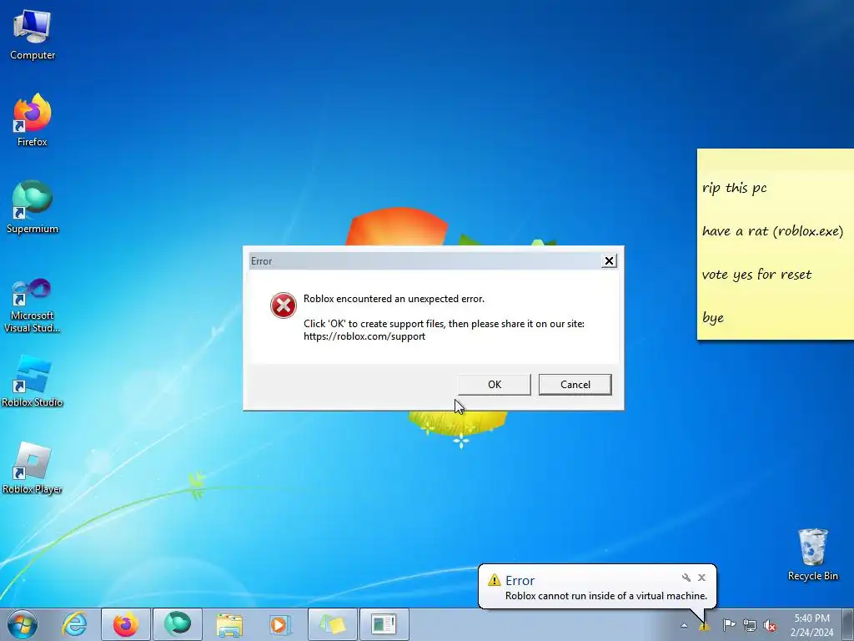Click 'bye' on the sticky note
Screen dimensions: 854x641
point(713,318)
